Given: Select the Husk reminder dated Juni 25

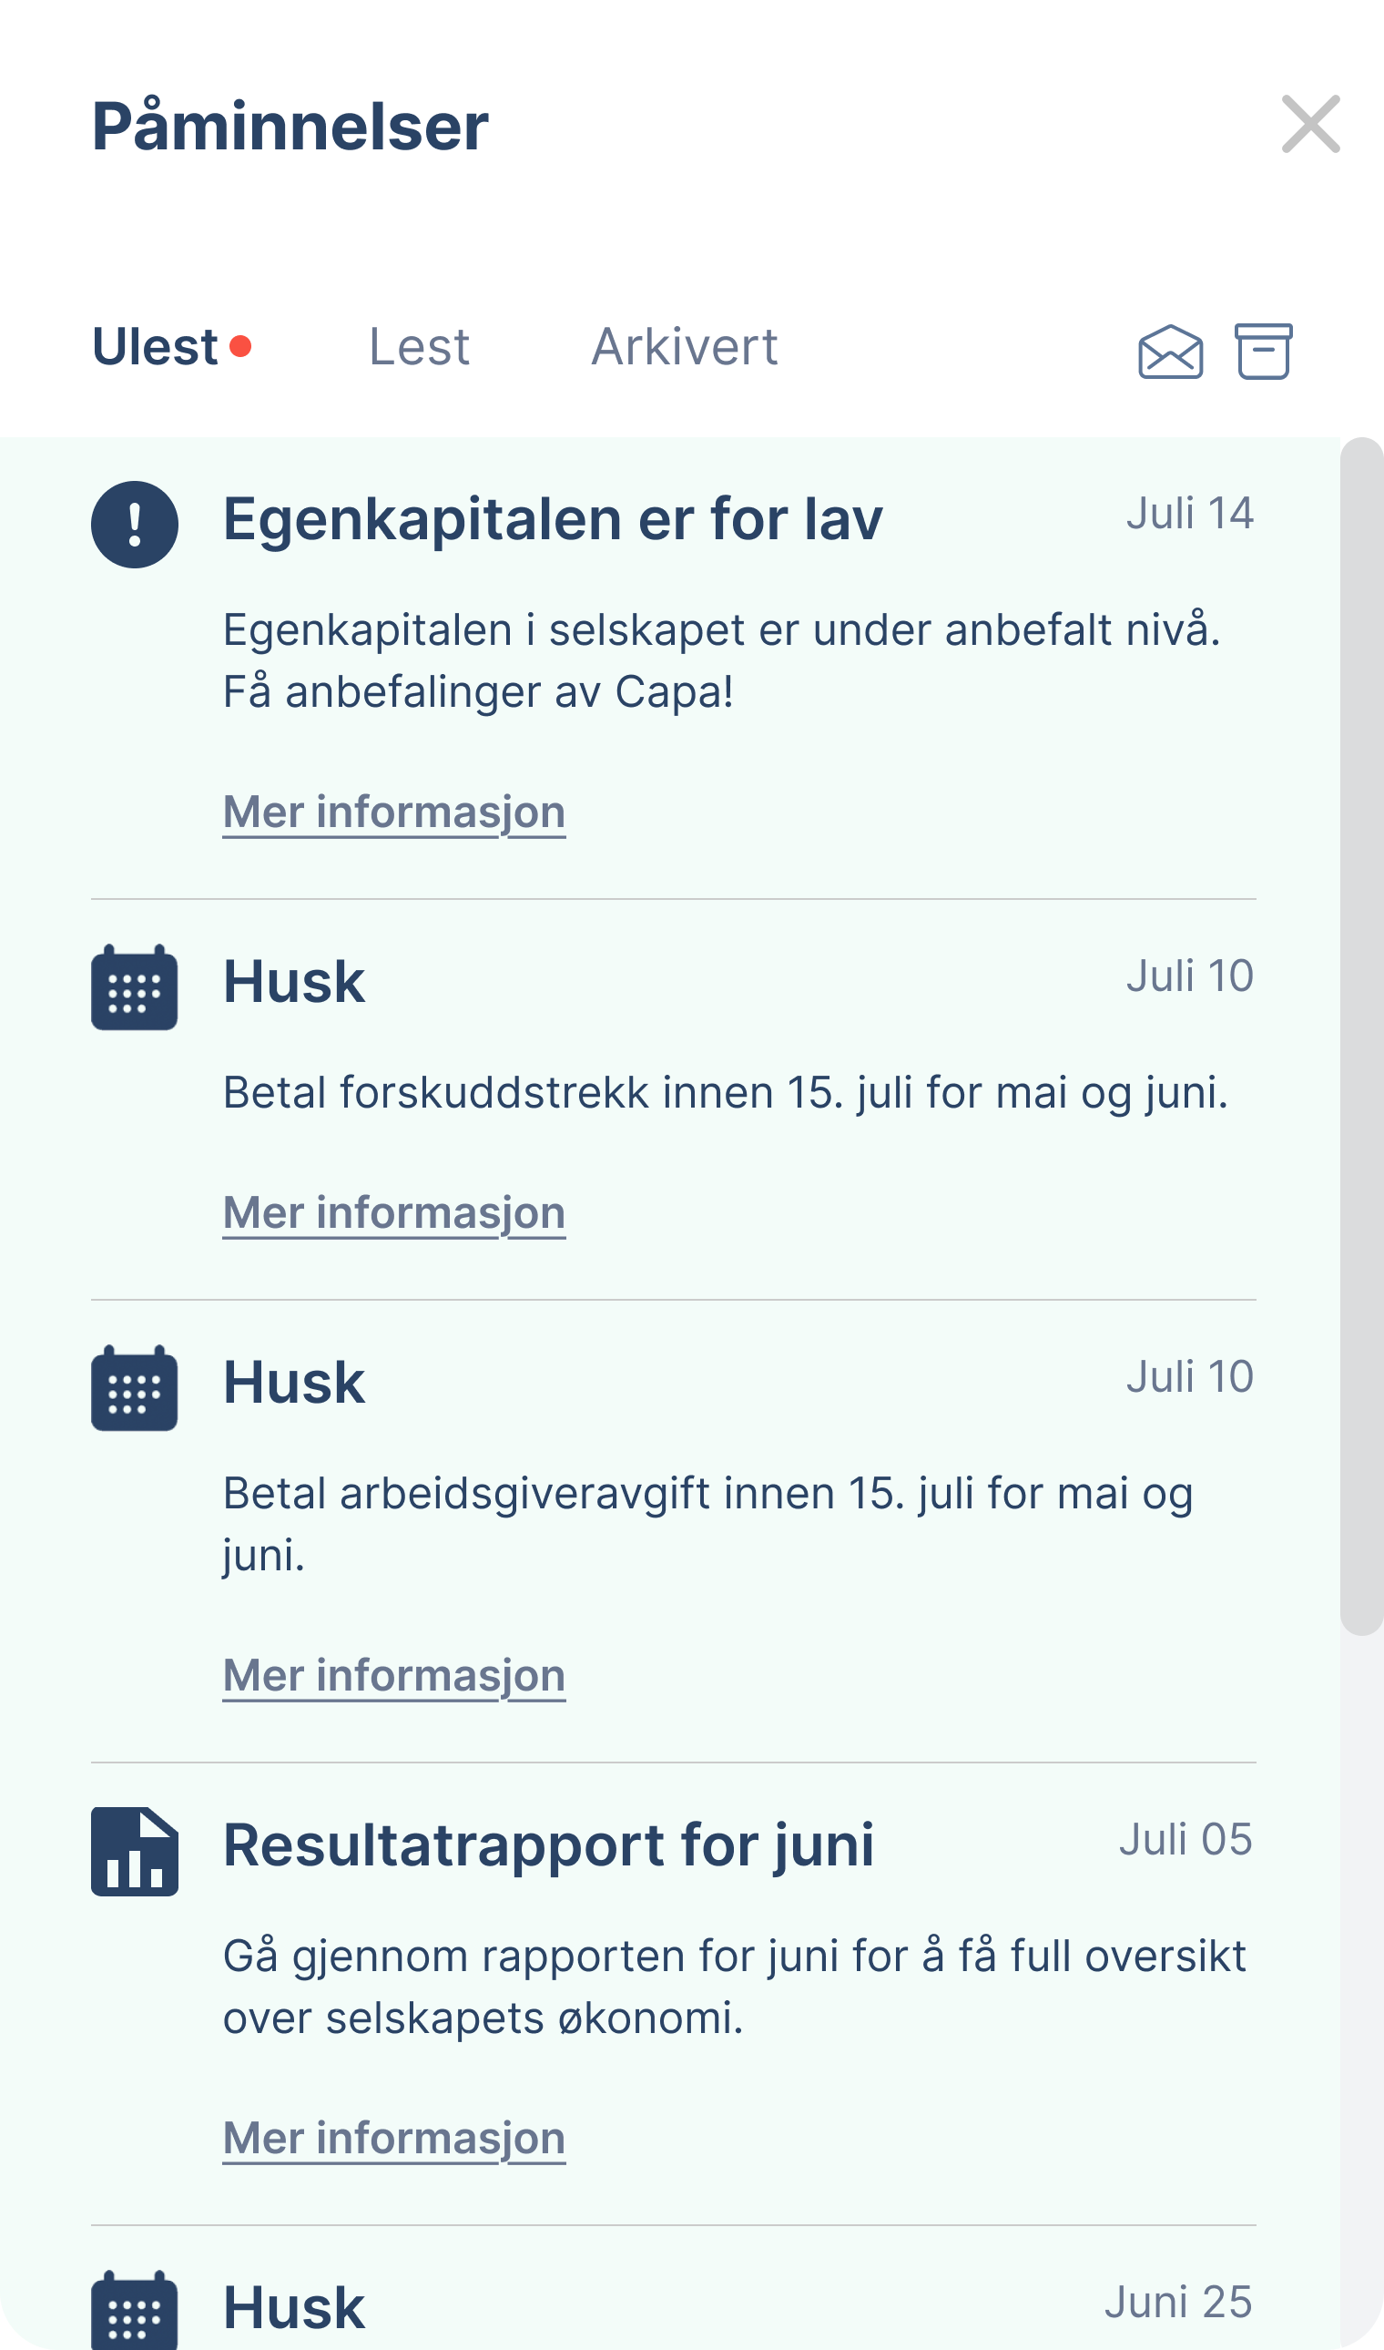Looking at the screenshot, I should tap(294, 2308).
